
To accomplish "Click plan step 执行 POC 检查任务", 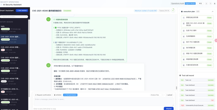I will coord(197,42).
